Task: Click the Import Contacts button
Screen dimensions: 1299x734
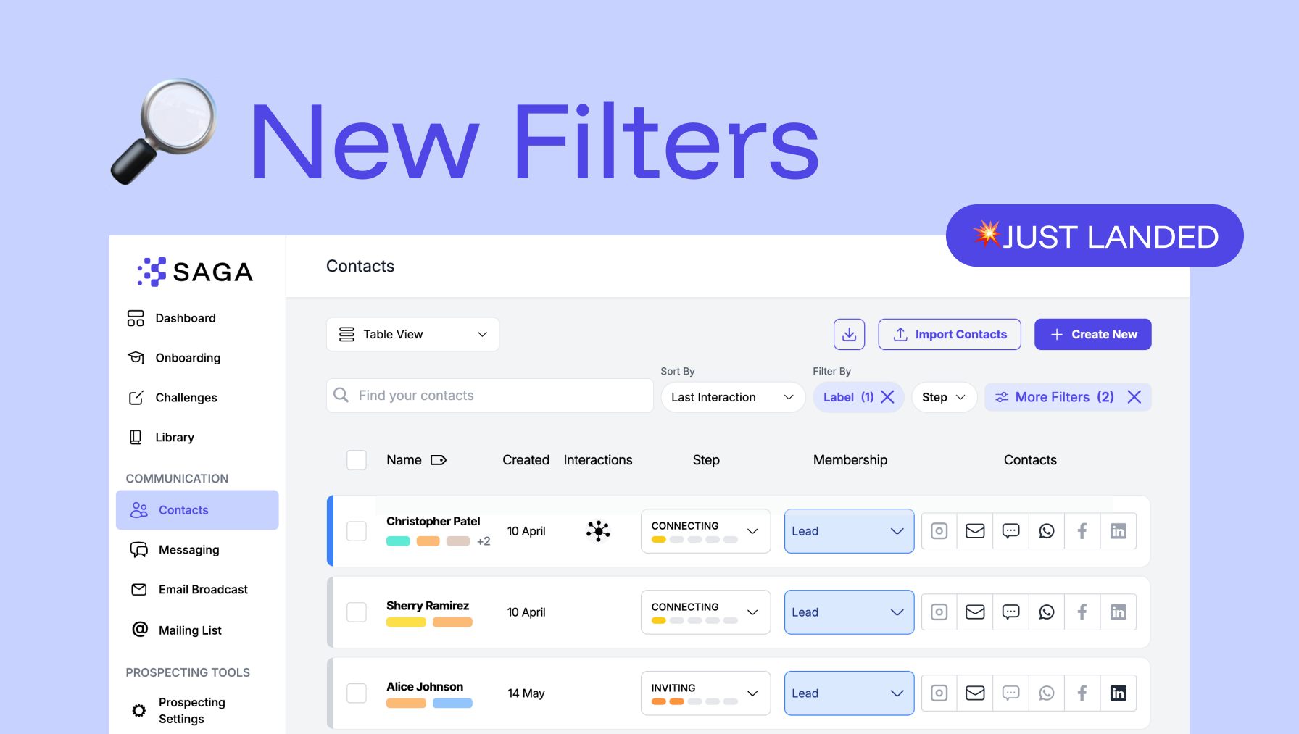Action: point(949,334)
